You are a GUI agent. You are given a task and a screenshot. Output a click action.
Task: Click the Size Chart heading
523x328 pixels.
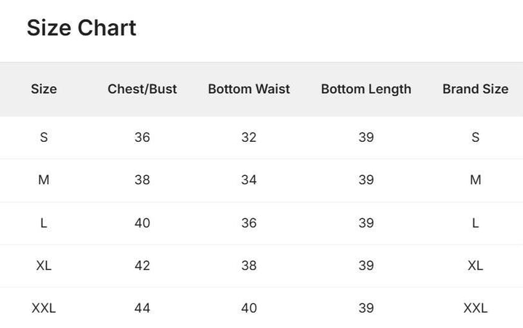tap(81, 28)
